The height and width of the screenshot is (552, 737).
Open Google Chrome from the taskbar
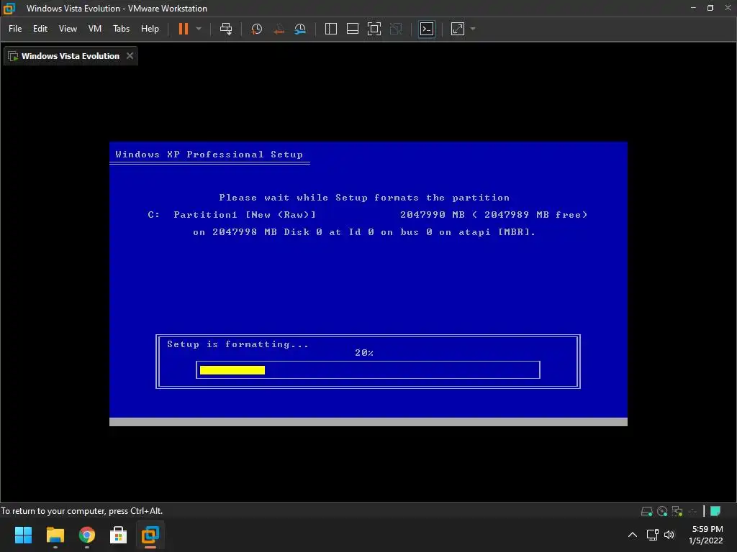pos(87,535)
